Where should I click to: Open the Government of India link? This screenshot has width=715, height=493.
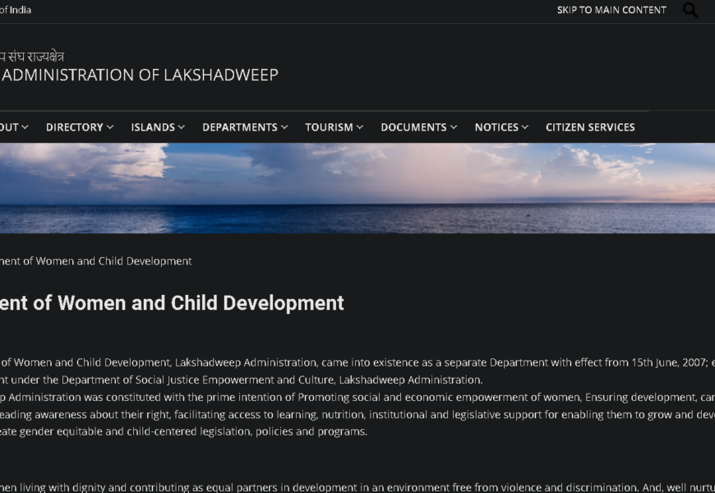click(x=16, y=11)
